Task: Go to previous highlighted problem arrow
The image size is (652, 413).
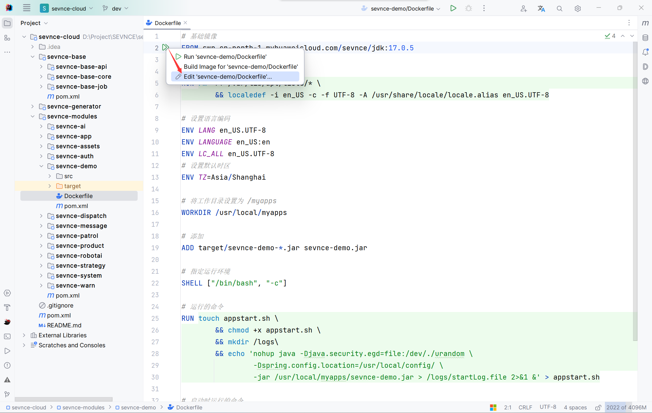Action: (623, 36)
